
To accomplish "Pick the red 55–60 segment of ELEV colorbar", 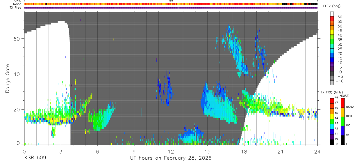I will pyautogui.click(x=332, y=18).
